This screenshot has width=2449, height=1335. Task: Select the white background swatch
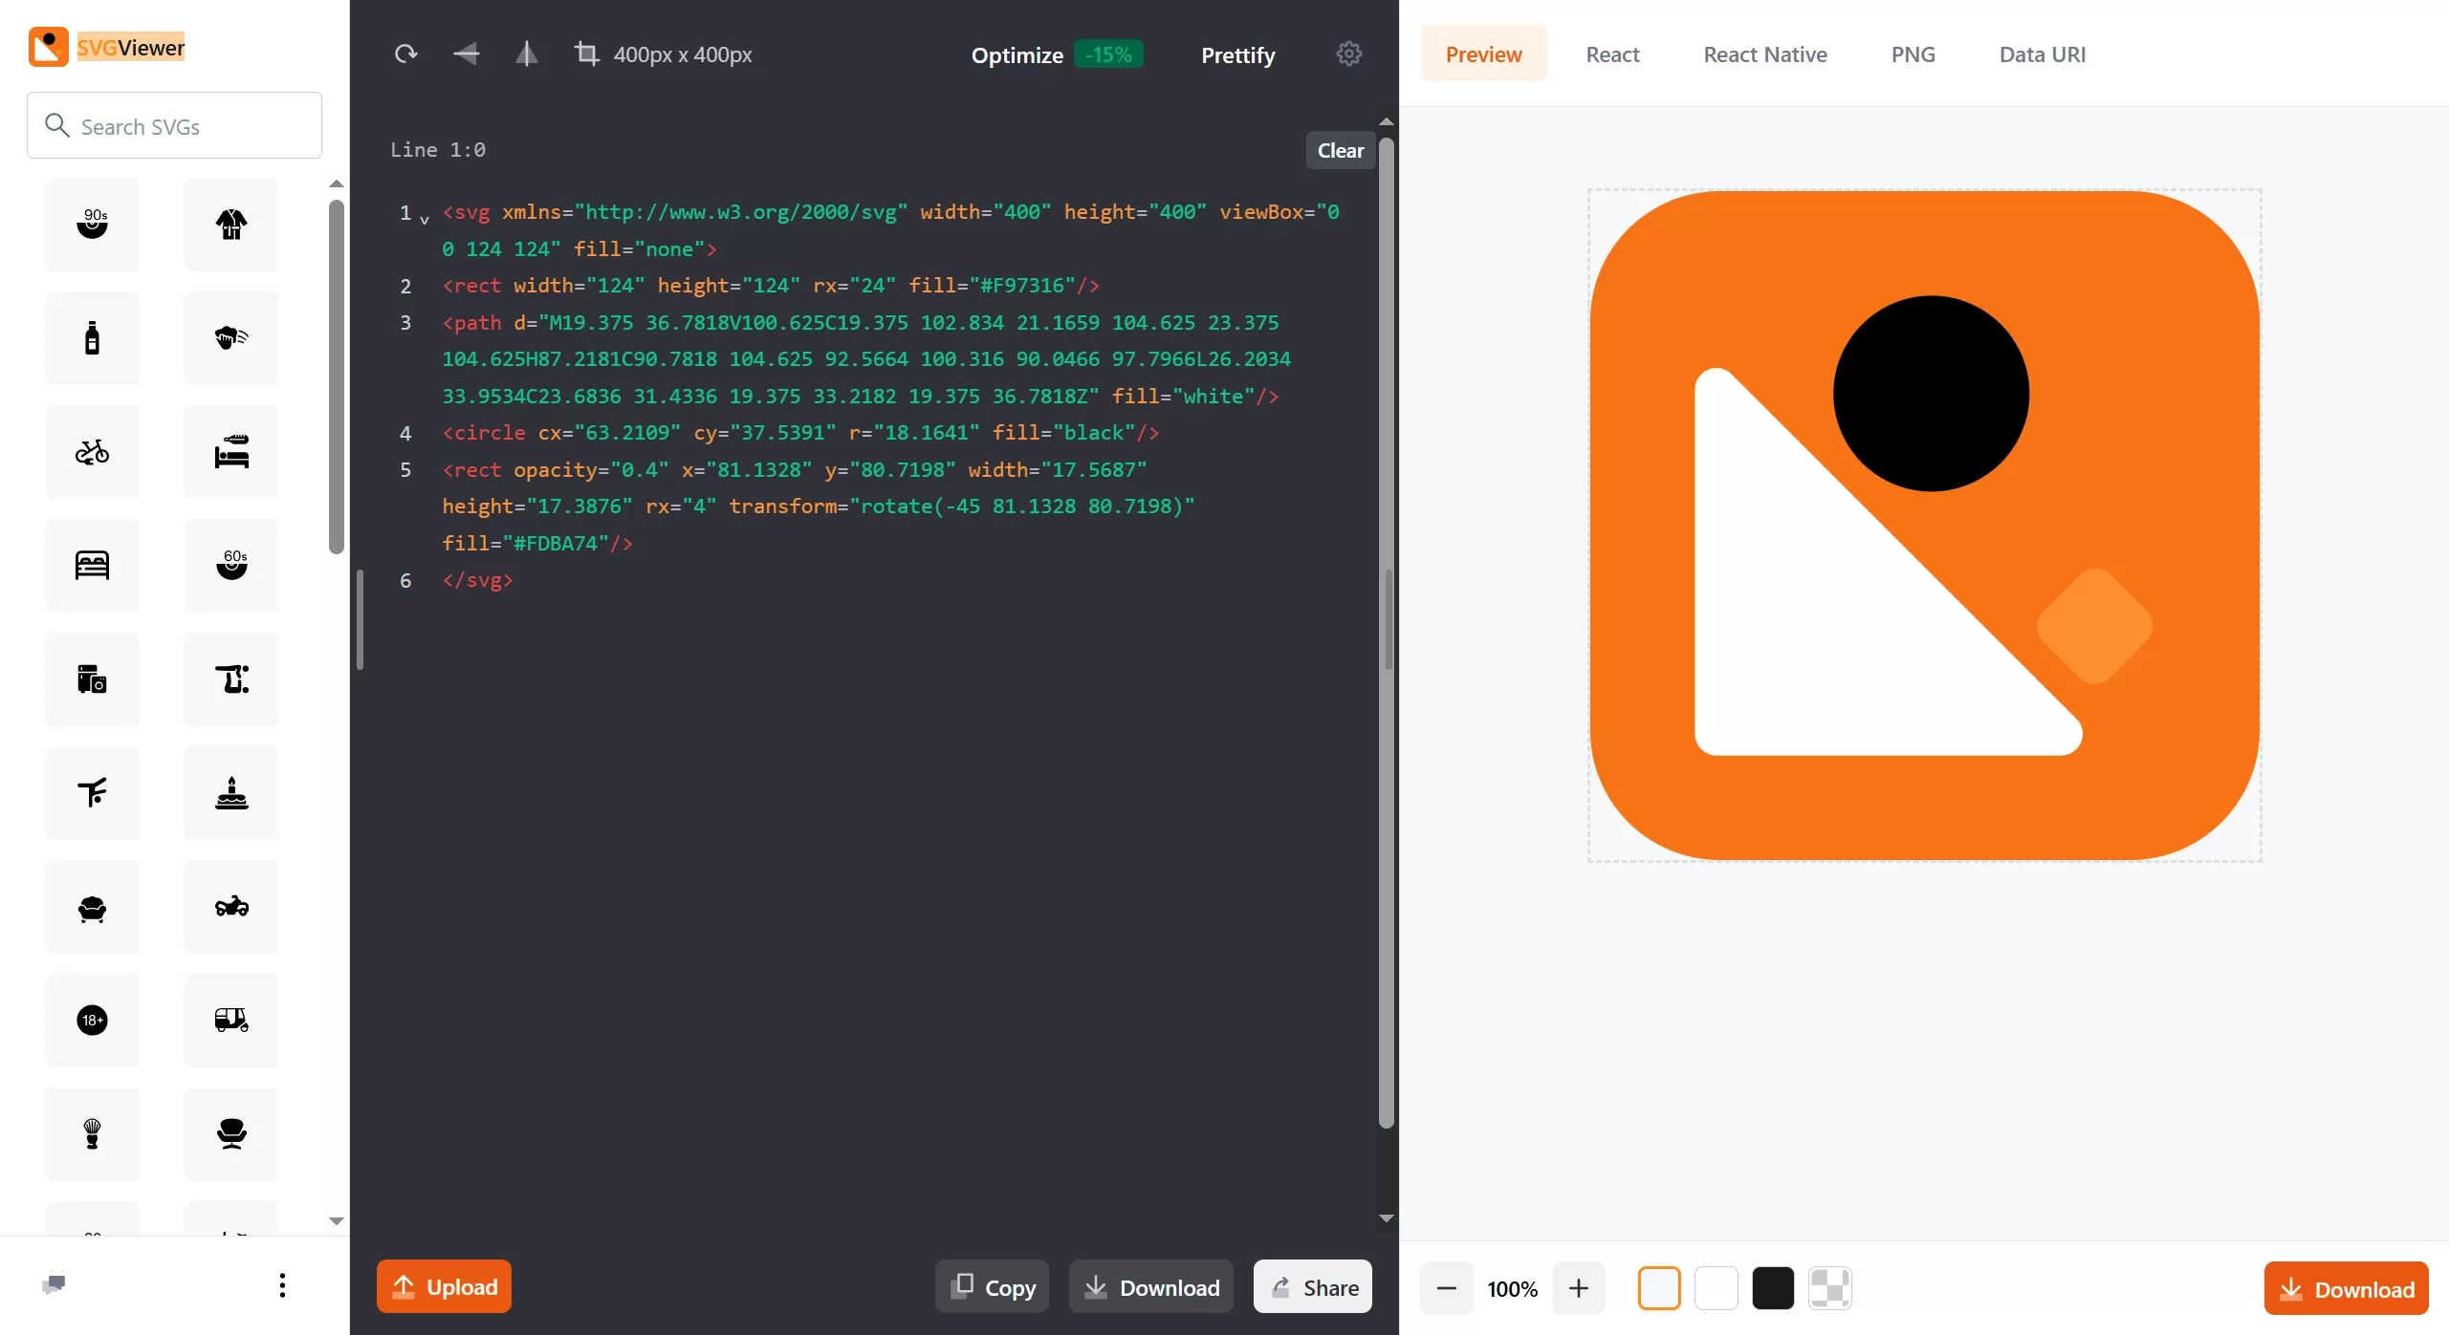coord(1716,1288)
